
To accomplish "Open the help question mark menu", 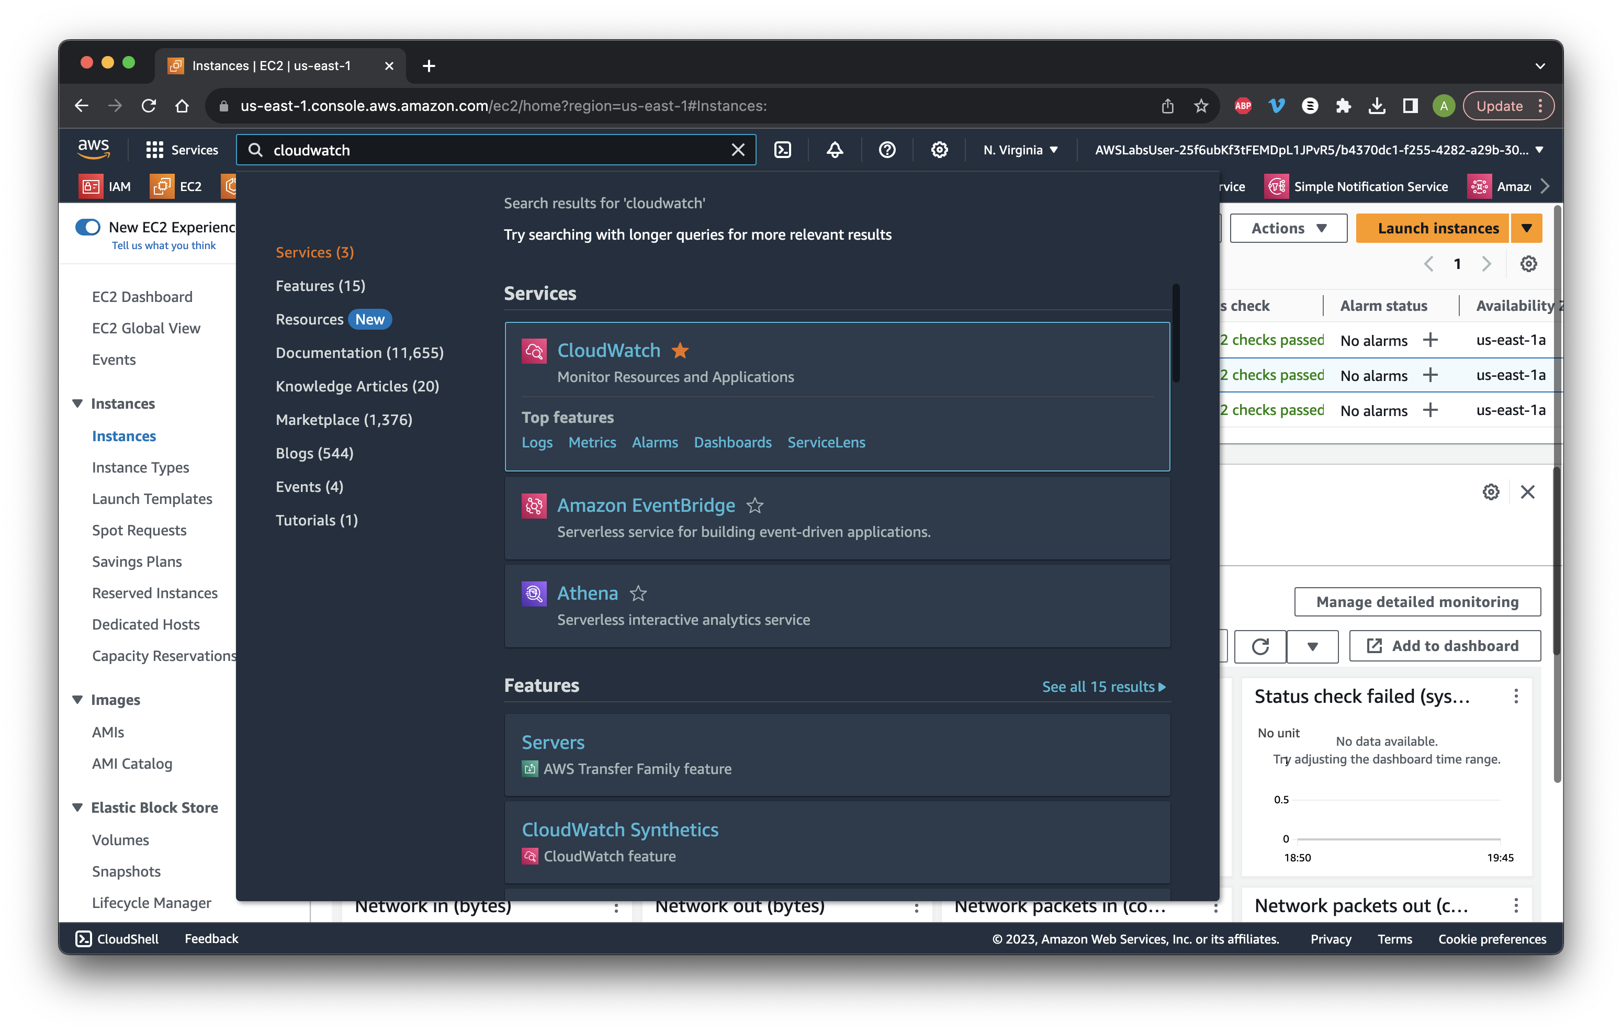I will 887,150.
